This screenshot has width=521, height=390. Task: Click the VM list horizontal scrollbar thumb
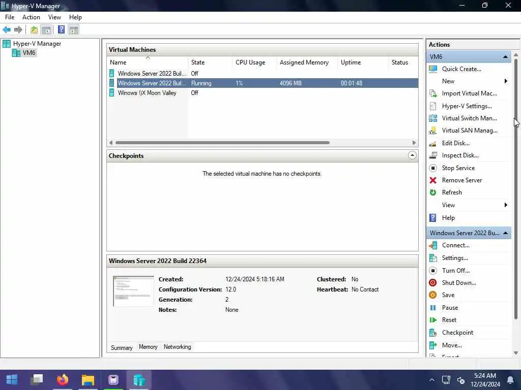pyautogui.click(x=222, y=143)
